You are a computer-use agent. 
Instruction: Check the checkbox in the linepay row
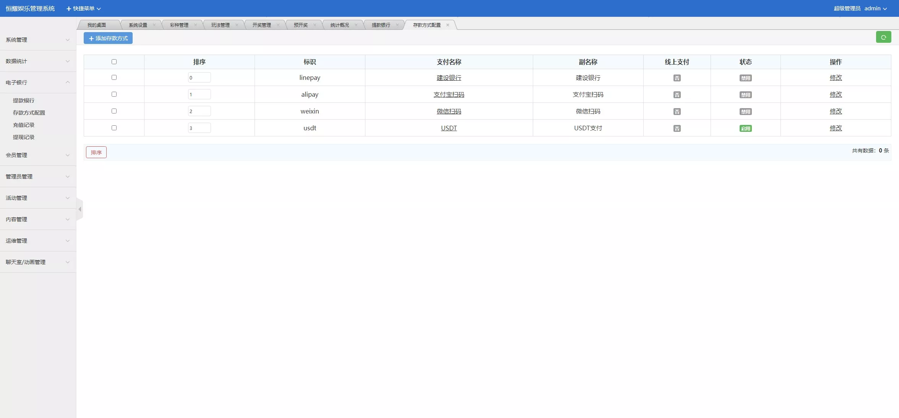[114, 78]
